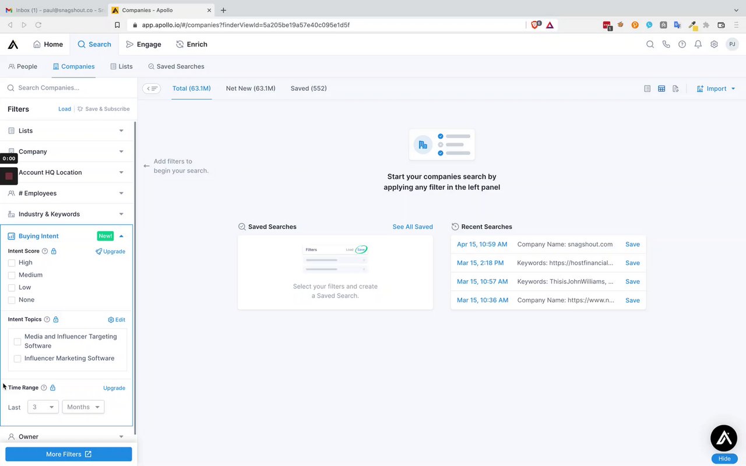
Task: Open the Apr 15, 10:59 AM recent search
Action: point(482,244)
